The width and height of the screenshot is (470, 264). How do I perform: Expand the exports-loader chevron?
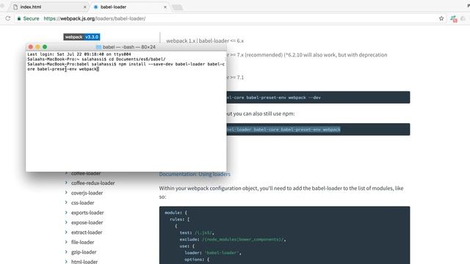click(x=66, y=212)
